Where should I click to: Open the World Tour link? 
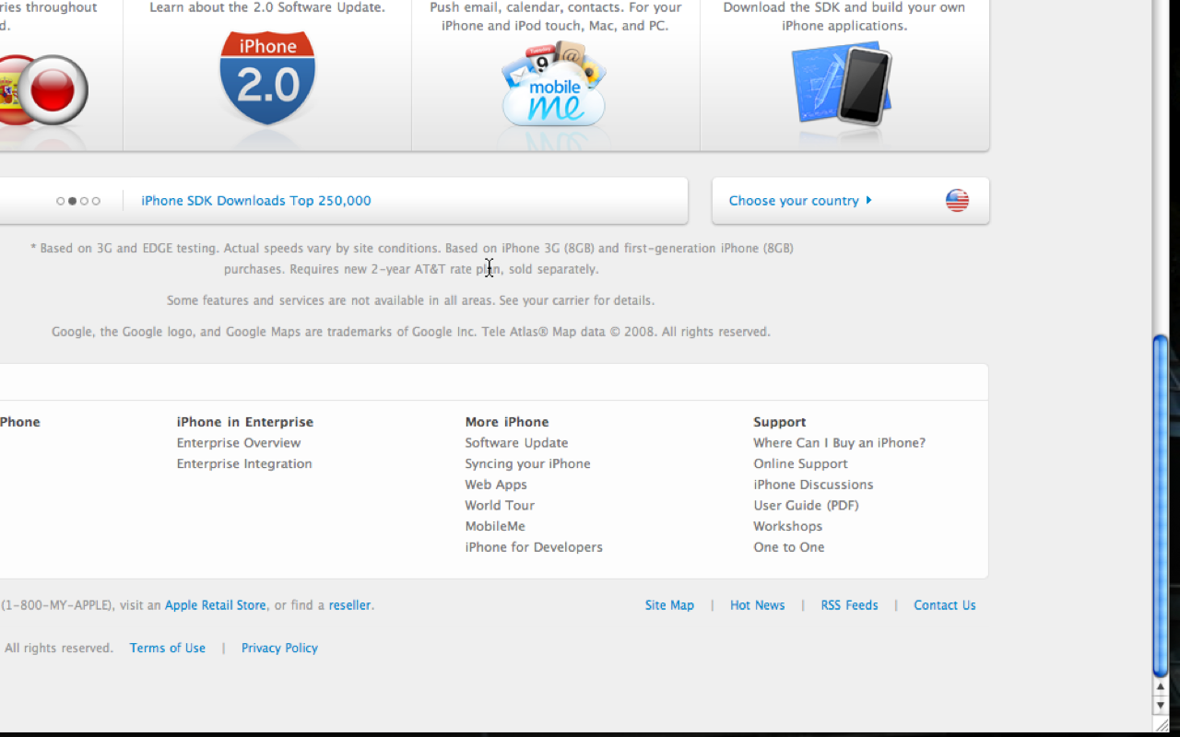tap(500, 506)
